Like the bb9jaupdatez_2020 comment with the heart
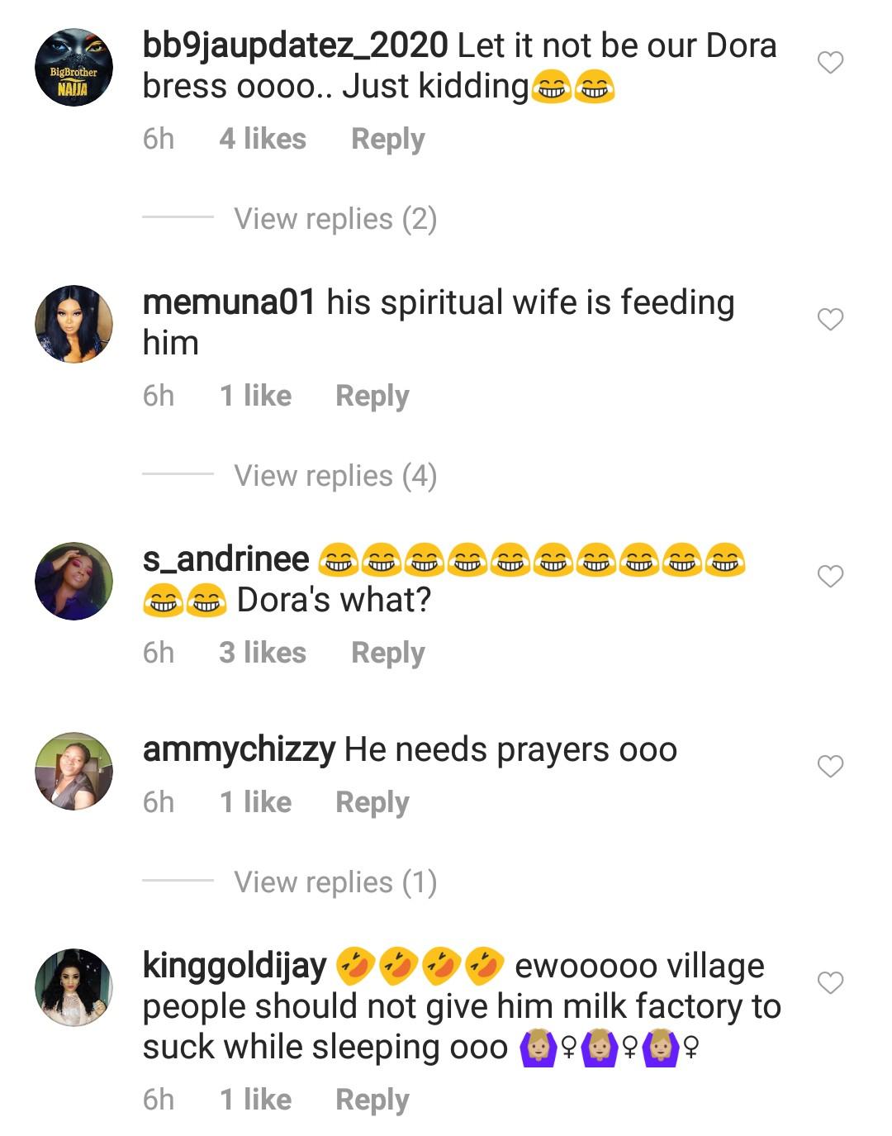 [x=830, y=63]
